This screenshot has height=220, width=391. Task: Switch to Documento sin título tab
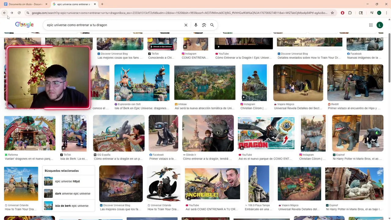[x=26, y=4]
